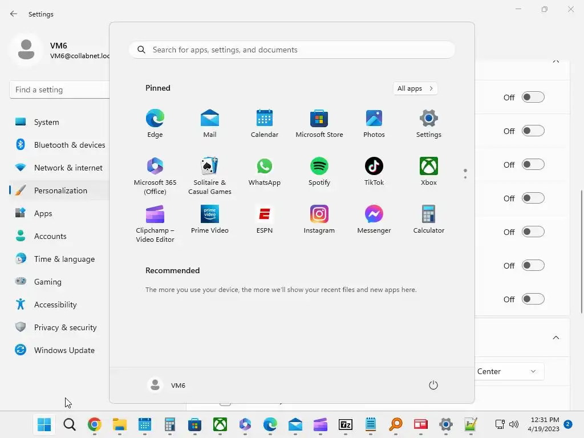This screenshot has height=438, width=584.
Task: Click the Pinned heading text
Action: coord(158,88)
